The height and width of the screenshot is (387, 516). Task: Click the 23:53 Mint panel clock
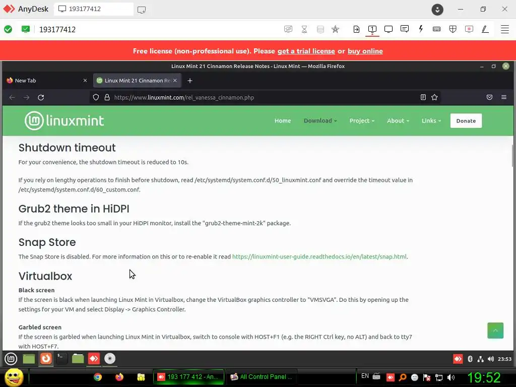pyautogui.click(x=504, y=359)
